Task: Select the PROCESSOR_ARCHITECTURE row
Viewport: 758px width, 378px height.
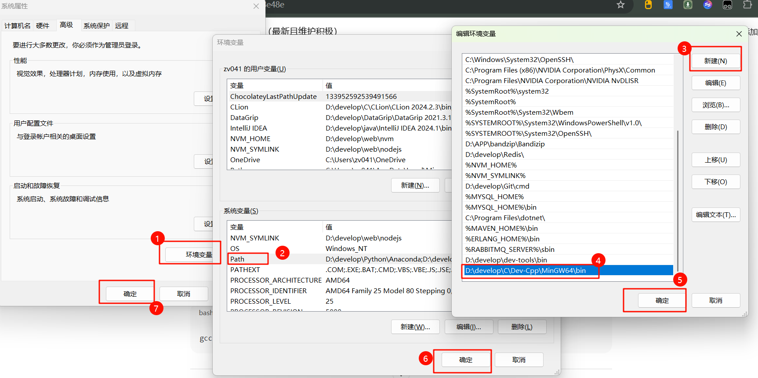Action: 340,280
